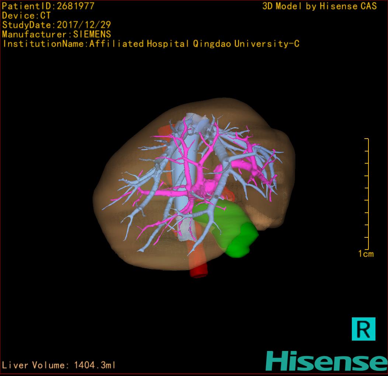Screen dimensions: 388x376
Task: Click the Manufacturer SIEMENS label
Action: [x=56, y=34]
